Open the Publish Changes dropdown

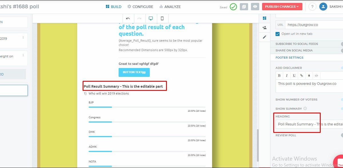click(x=282, y=7)
